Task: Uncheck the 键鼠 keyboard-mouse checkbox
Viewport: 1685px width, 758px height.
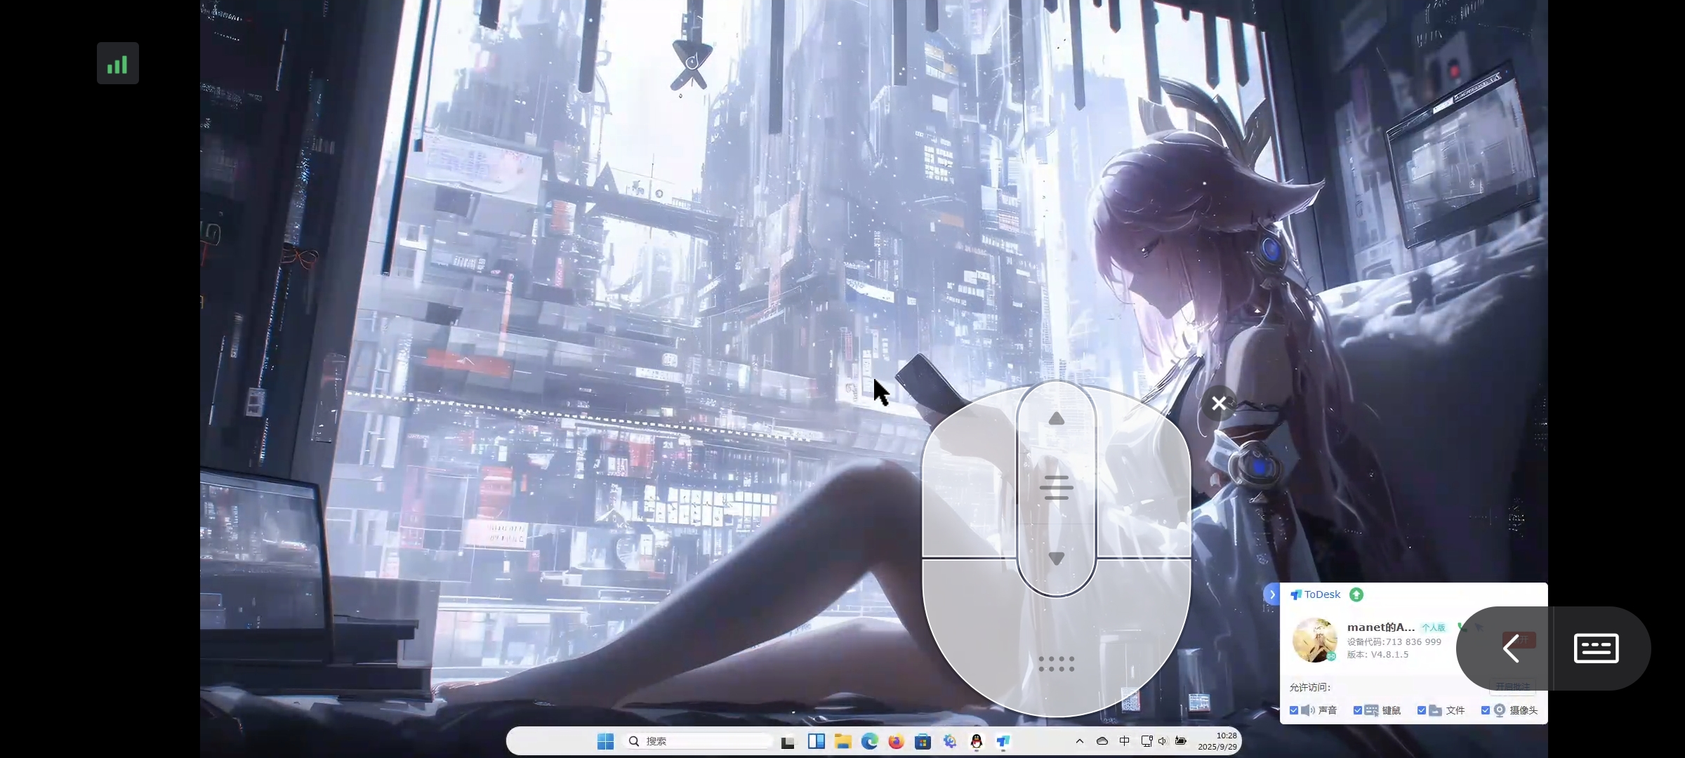Action: [x=1358, y=710]
